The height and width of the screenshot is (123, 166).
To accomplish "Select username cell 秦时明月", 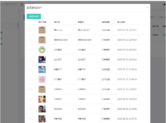I will (58, 60).
